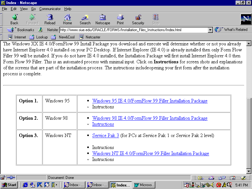
Task: Open Windows 95 IE 4.0/FormFlow installation link
Action: (150, 101)
